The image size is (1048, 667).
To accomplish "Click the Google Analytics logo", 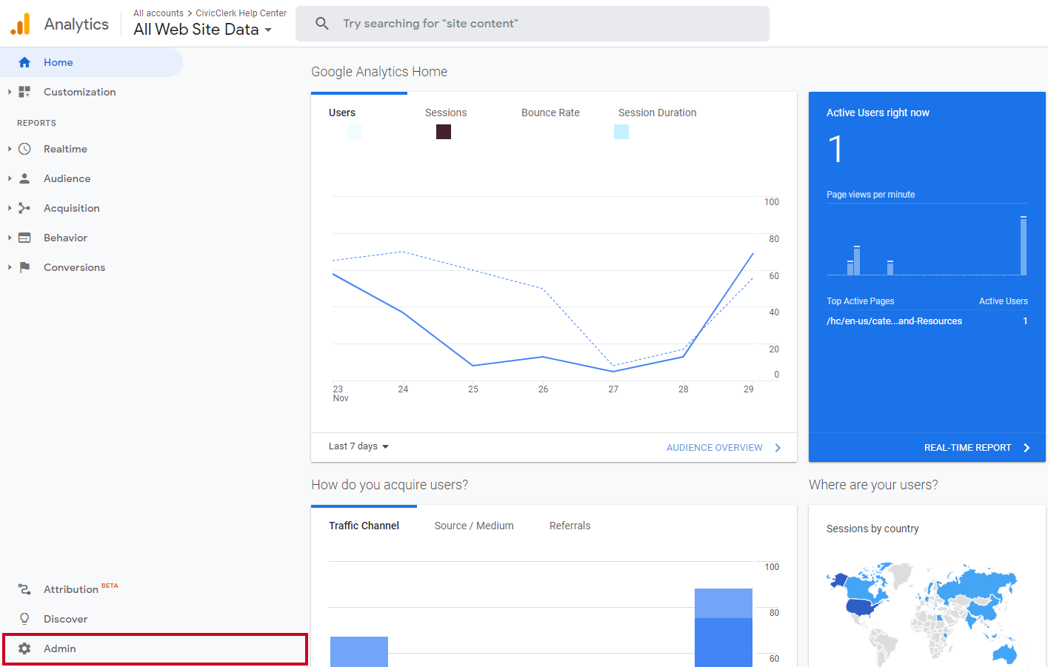I will pos(21,24).
